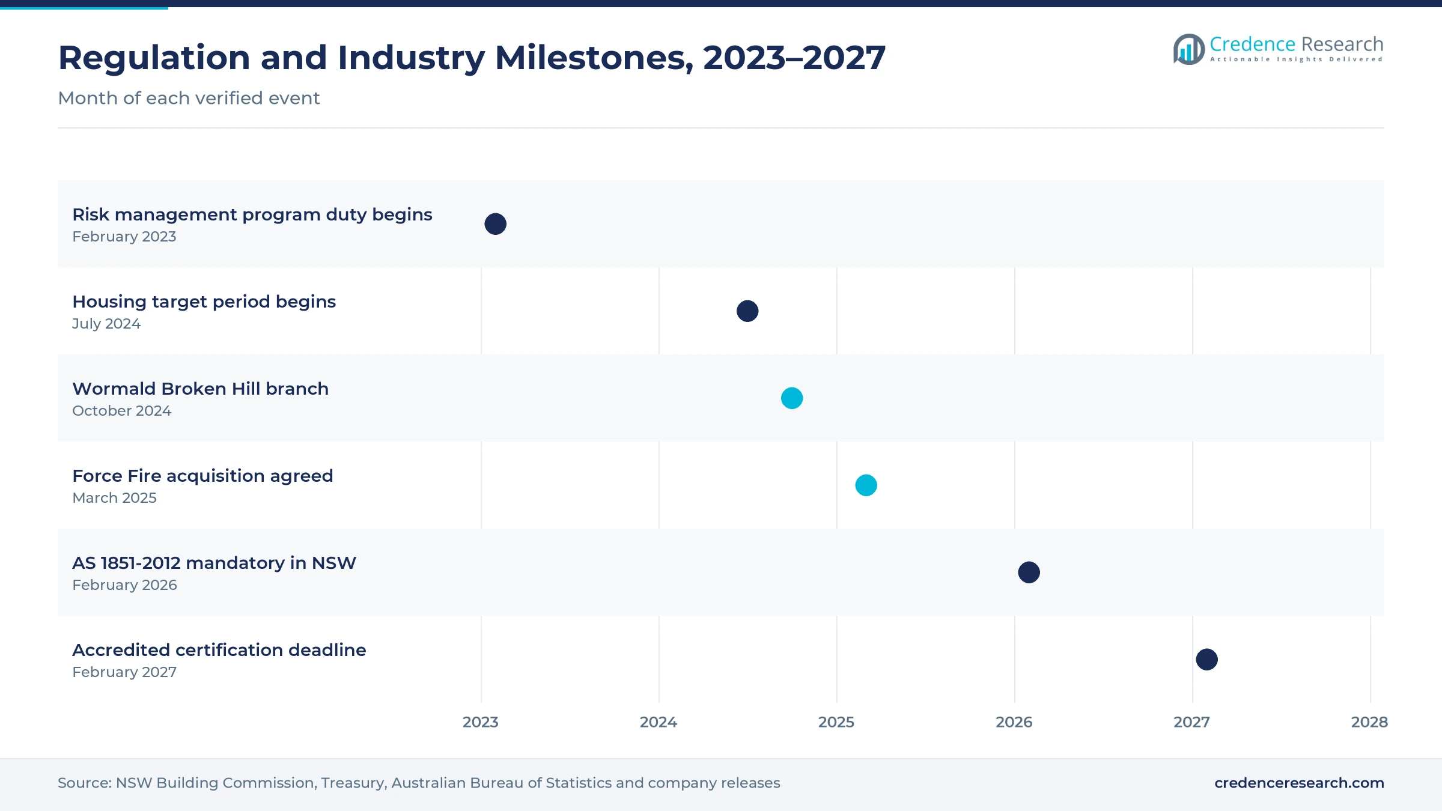The height and width of the screenshot is (811, 1442).
Task: Select the Housing target period begins label
Action: [204, 302]
